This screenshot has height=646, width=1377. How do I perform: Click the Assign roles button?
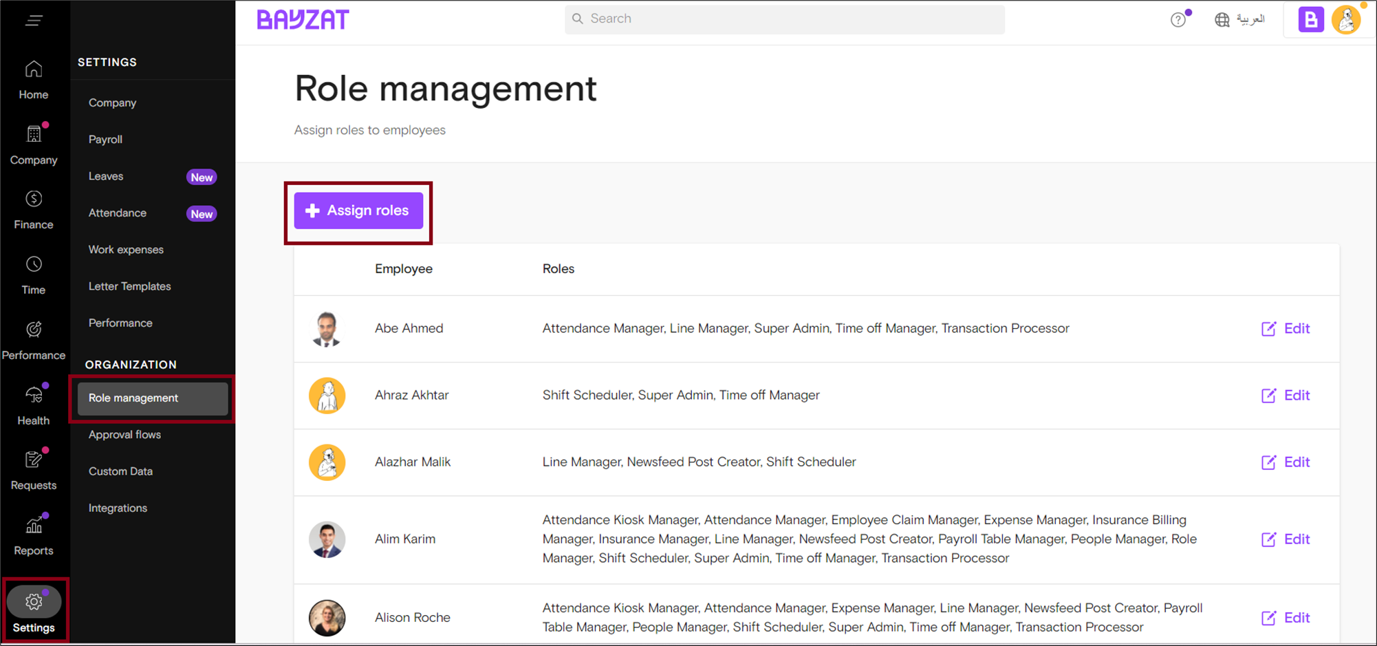[358, 211]
